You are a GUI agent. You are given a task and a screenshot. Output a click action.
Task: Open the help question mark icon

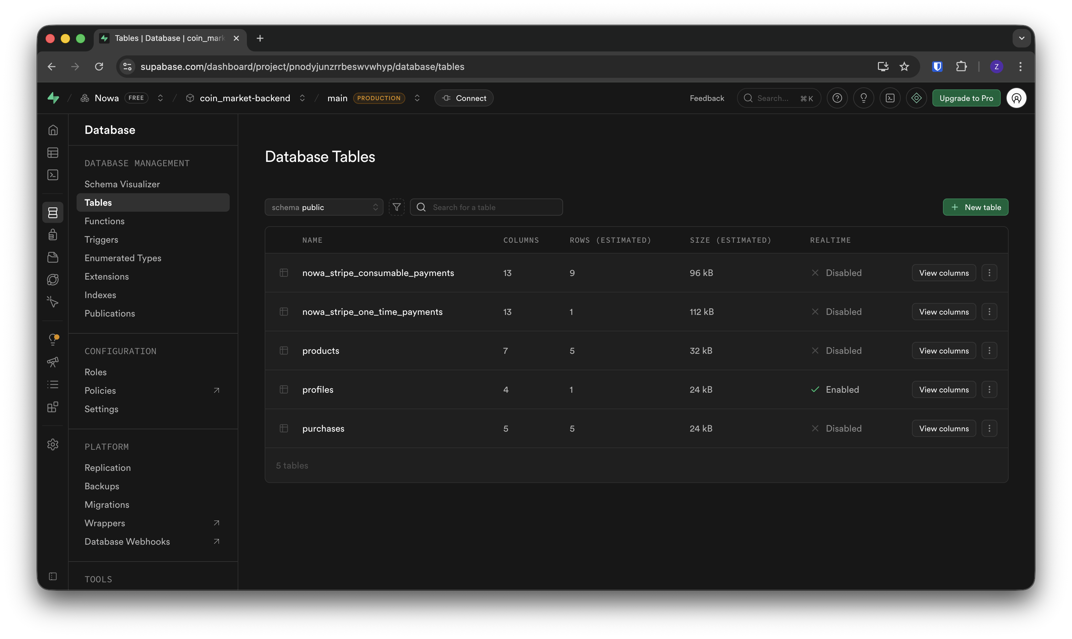click(x=837, y=98)
